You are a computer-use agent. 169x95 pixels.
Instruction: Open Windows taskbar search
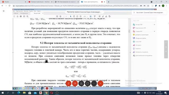(x=8, y=93)
